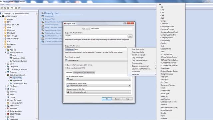Click the variables list scroll-up arrow
213x120 pixels.
[160, 4]
